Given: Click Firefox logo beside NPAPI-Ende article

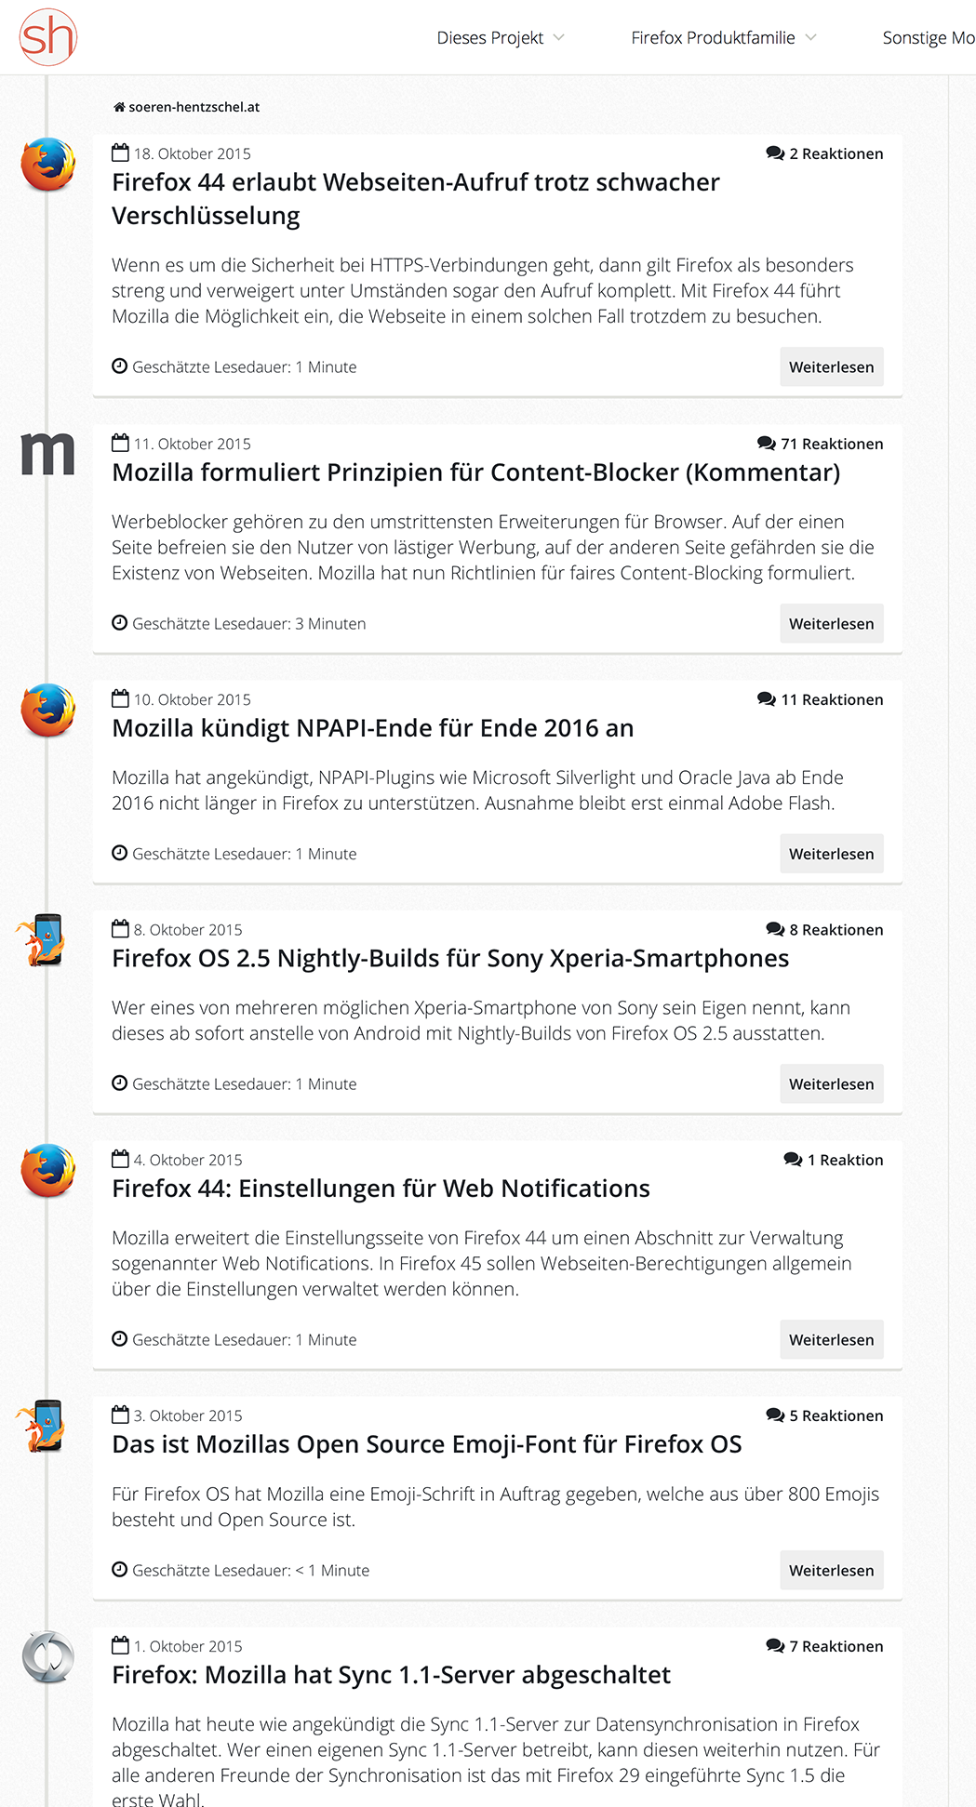Looking at the screenshot, I should [x=48, y=711].
